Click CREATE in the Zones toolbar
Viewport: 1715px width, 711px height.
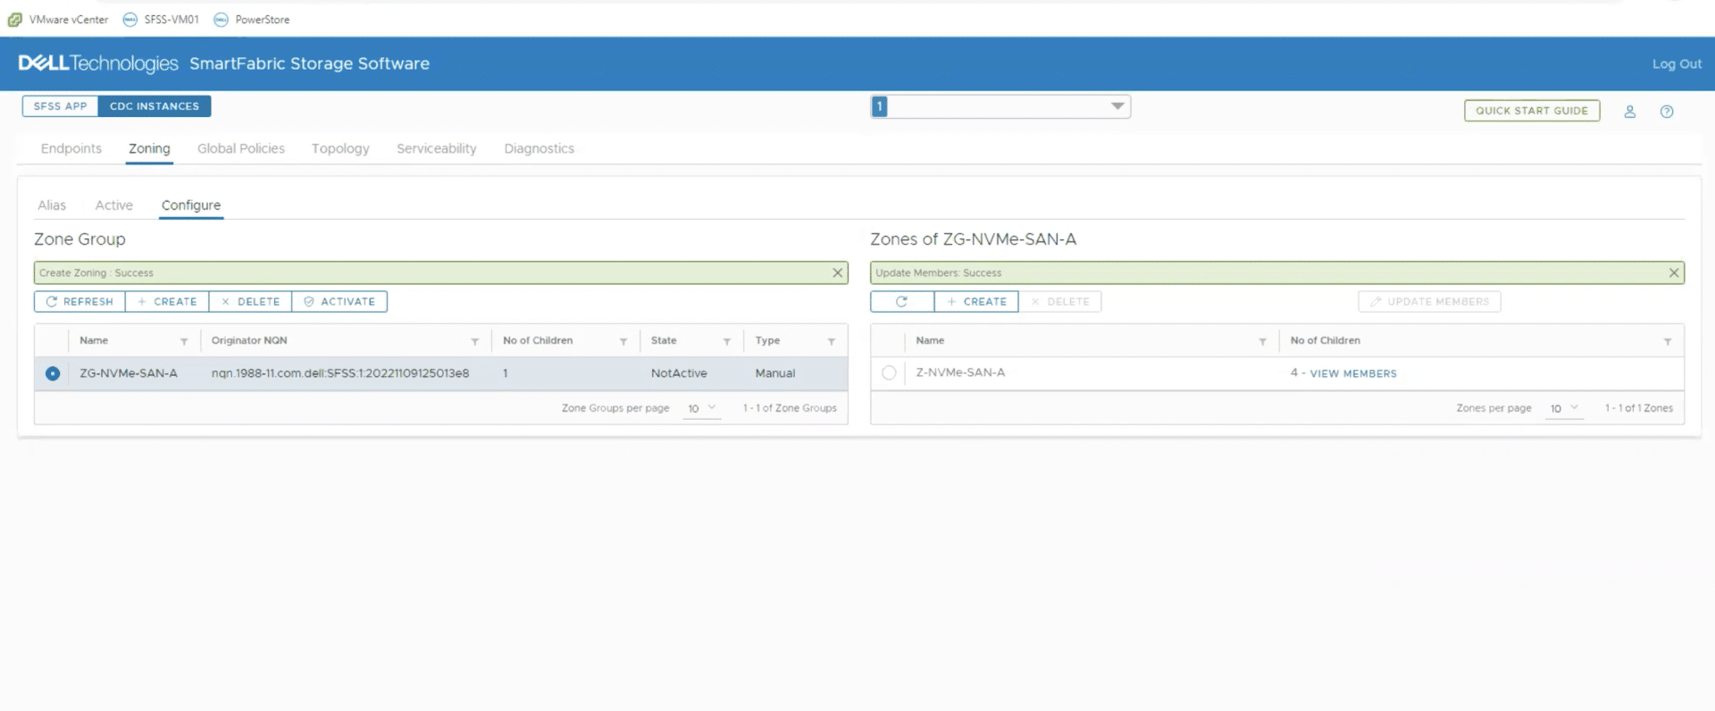976,302
